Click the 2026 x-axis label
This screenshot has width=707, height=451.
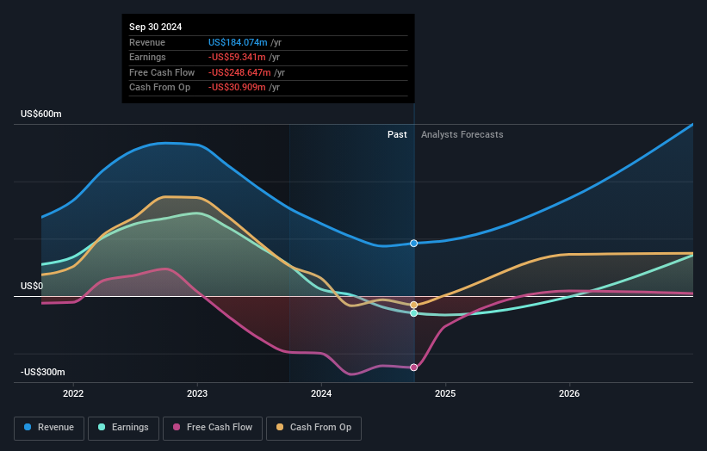[569, 394]
